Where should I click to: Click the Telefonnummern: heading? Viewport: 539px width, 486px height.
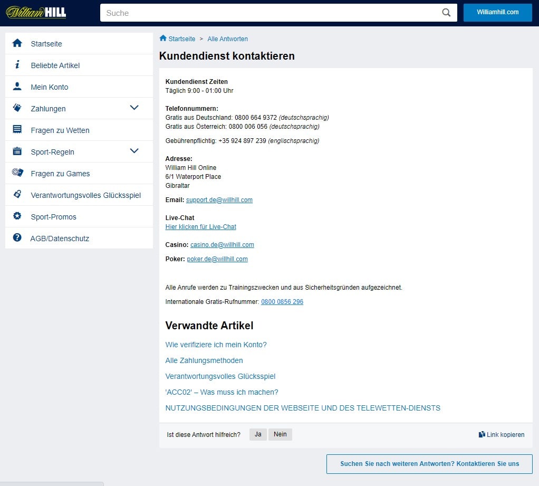coord(192,109)
